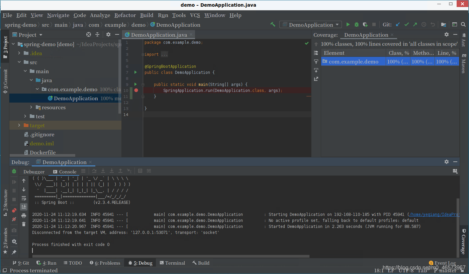Image resolution: width=469 pixels, height=274 pixels.
Task: Start the debug session with the bug icon
Action: tap(357, 24)
